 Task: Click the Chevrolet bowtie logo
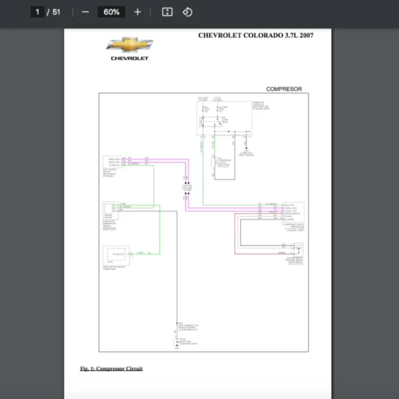coord(130,45)
